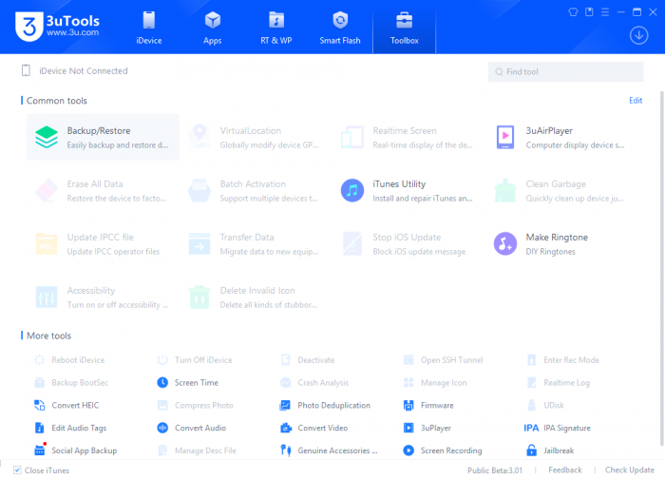Click the Genuine Accessories icon
Screen dimensions: 665x480
pyautogui.click(x=285, y=451)
